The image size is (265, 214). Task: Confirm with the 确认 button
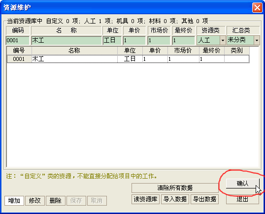(x=242, y=184)
